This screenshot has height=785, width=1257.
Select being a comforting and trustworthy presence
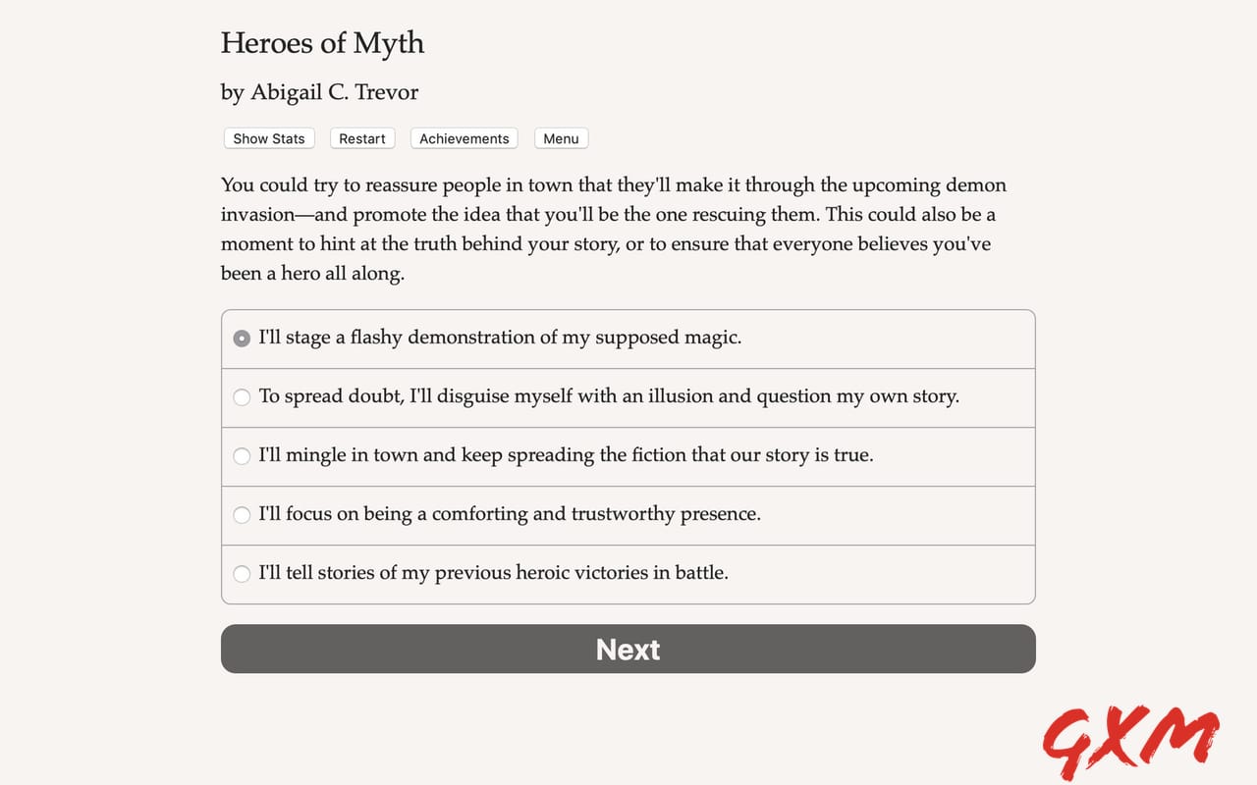pyautogui.click(x=508, y=514)
